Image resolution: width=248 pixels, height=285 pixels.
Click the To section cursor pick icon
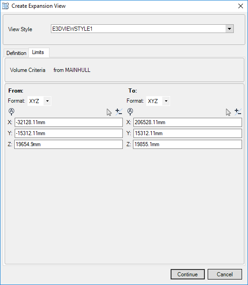tap(228, 112)
